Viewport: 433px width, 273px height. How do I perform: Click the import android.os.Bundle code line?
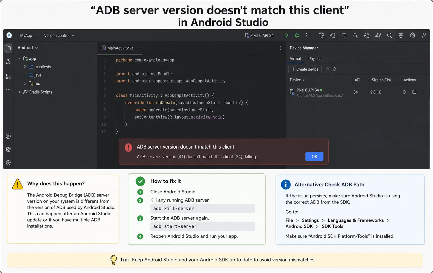tap(144, 74)
